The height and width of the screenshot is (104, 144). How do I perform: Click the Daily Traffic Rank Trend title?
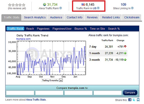pyautogui.click(x=32, y=36)
